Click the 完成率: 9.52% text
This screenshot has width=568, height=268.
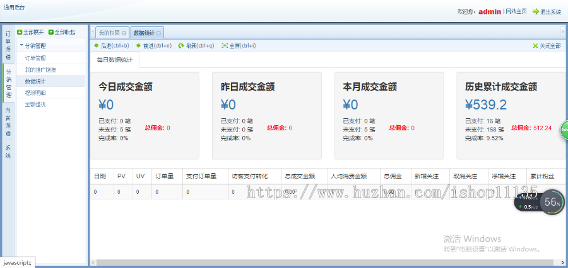pos(484,138)
